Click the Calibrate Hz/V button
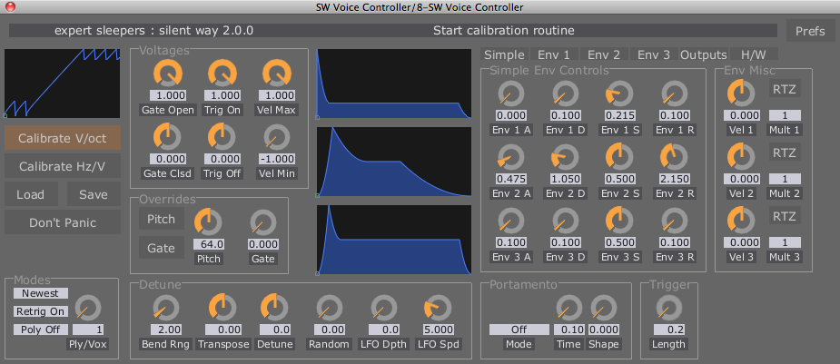Screen dimensions: 840x364 coord(62,166)
